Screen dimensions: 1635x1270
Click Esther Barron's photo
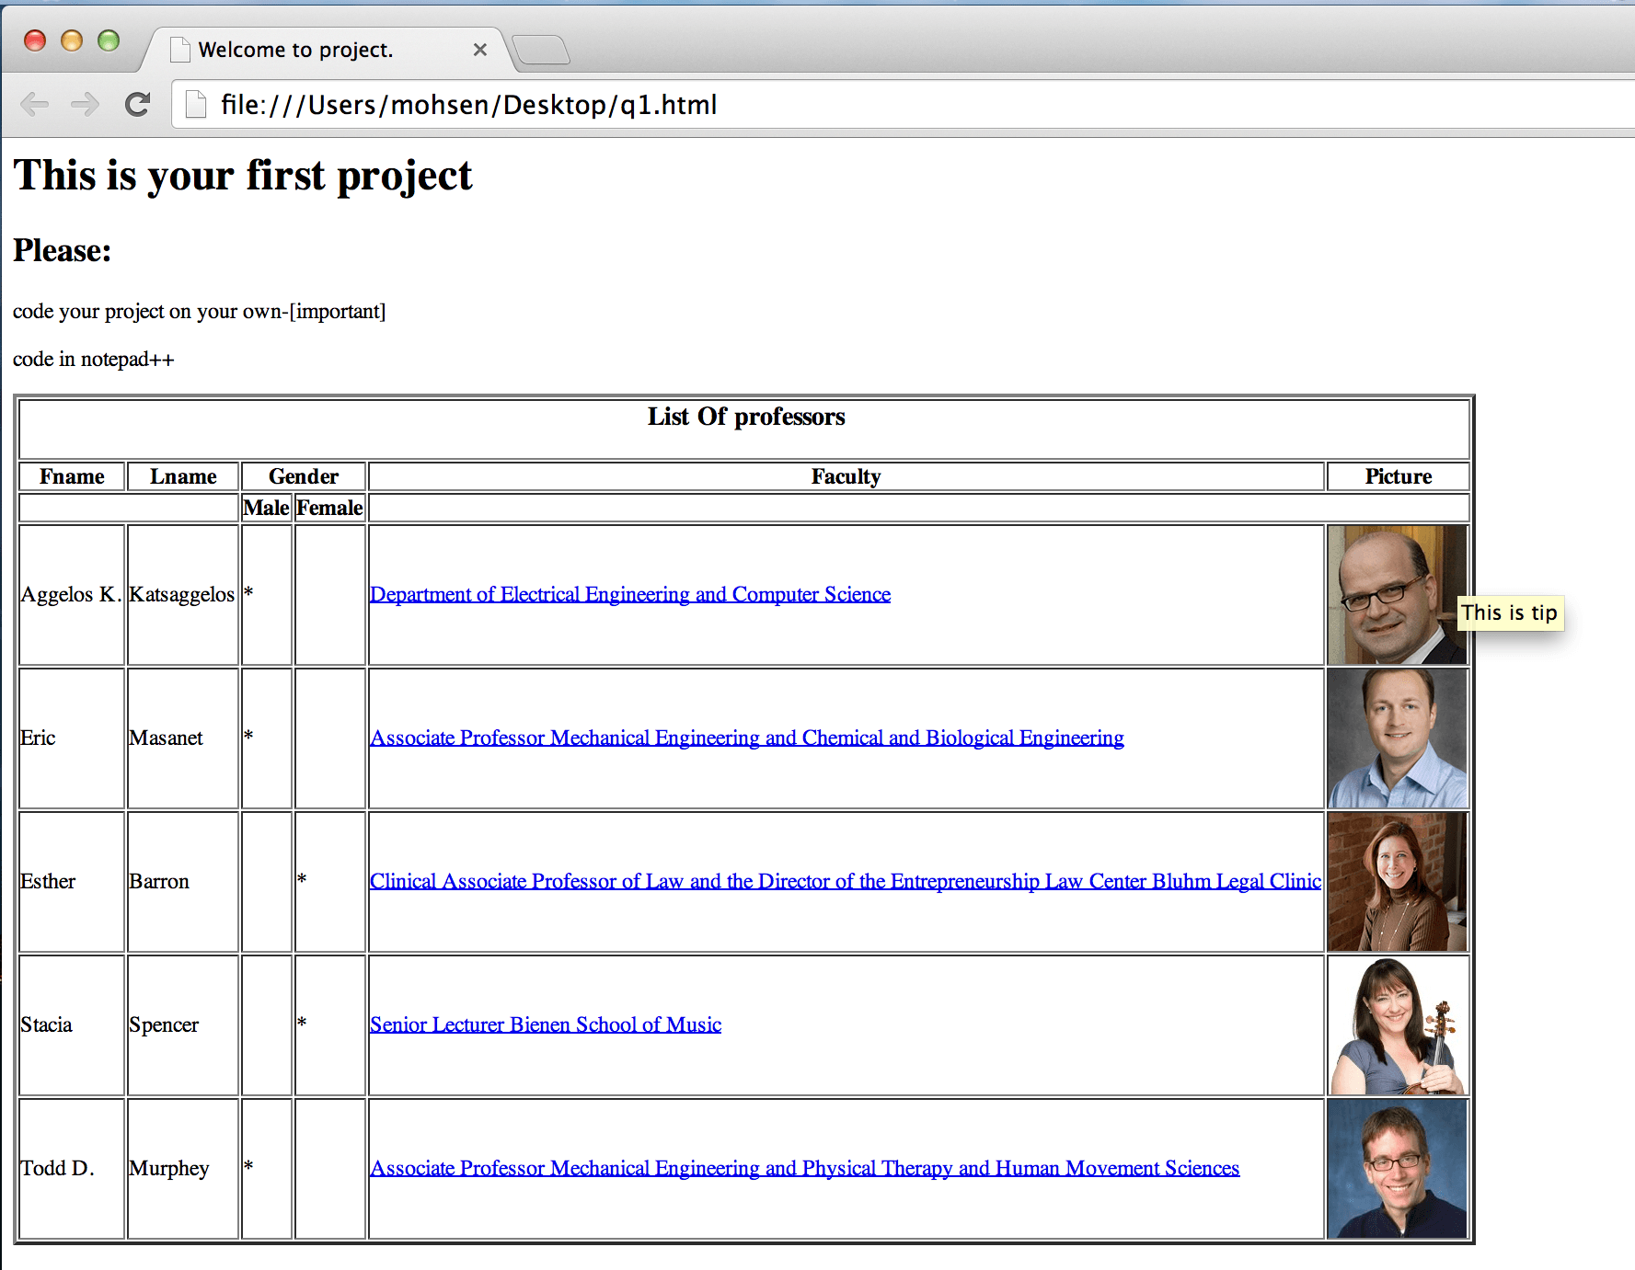click(1397, 882)
